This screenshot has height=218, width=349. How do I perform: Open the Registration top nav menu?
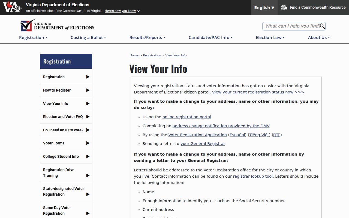point(33,38)
